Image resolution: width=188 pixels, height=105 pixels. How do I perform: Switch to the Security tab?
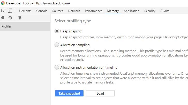(x=150, y=11)
